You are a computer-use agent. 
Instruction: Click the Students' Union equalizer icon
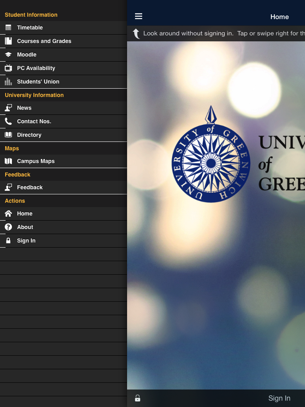[8, 81]
